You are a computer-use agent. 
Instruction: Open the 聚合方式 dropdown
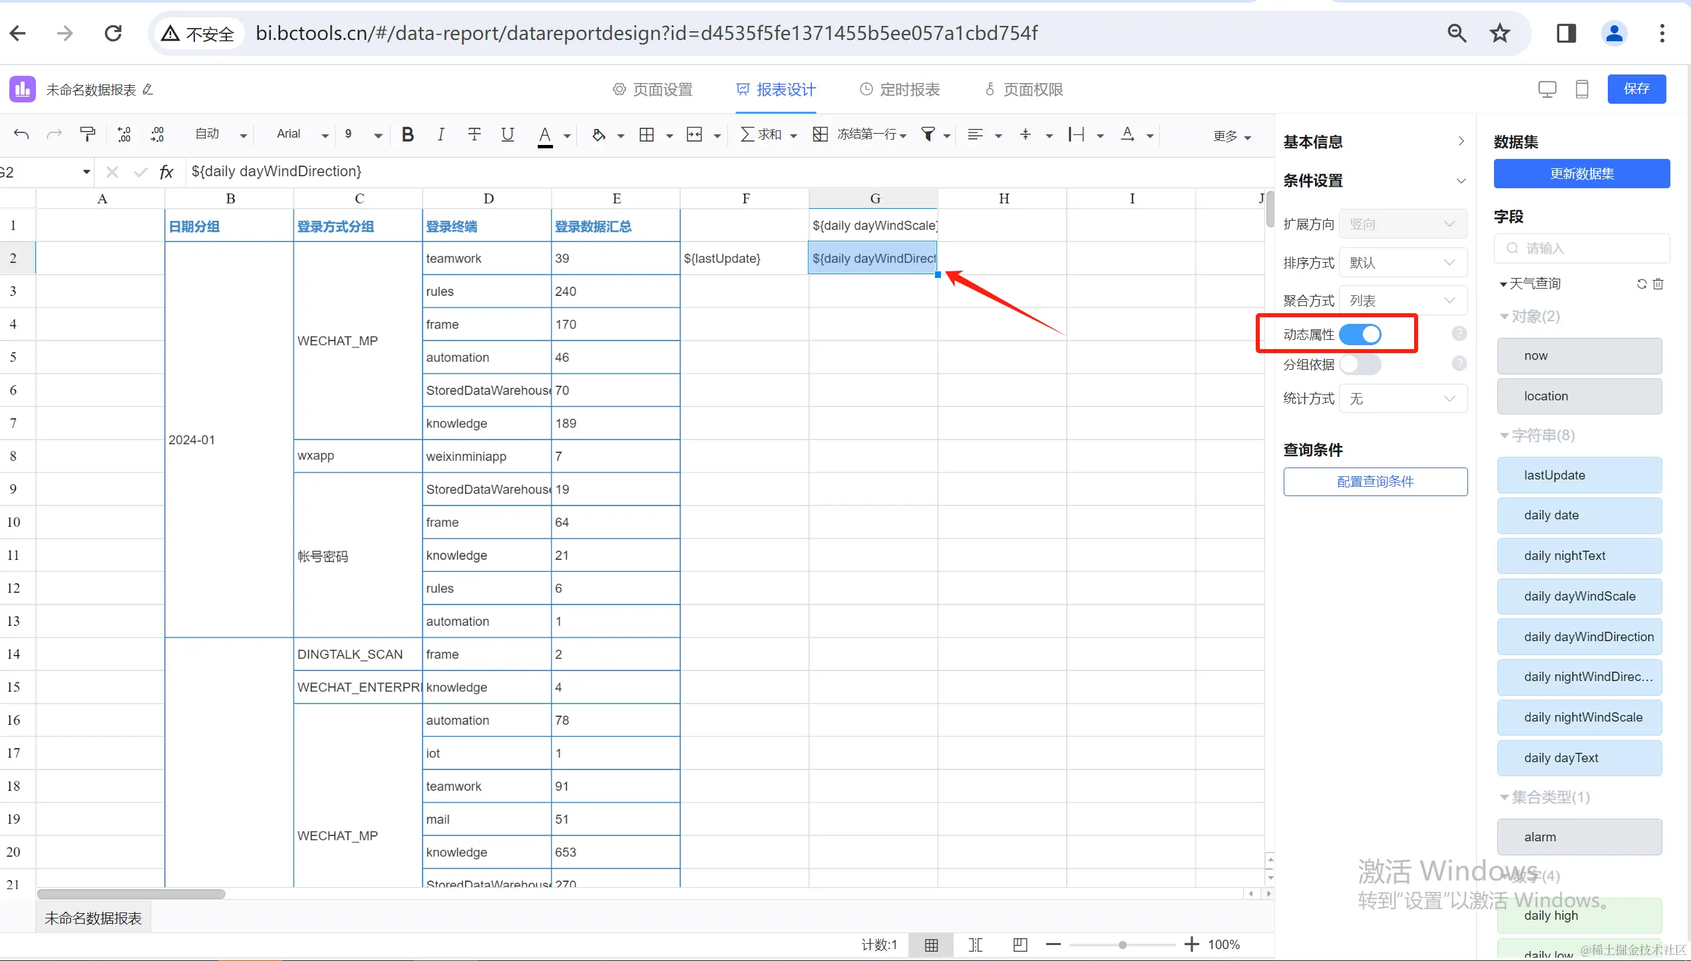[1403, 301]
